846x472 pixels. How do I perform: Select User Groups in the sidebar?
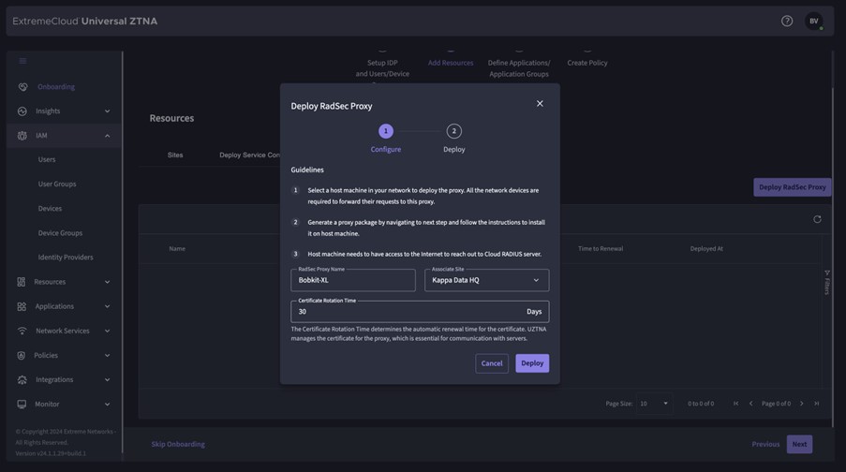pos(57,184)
